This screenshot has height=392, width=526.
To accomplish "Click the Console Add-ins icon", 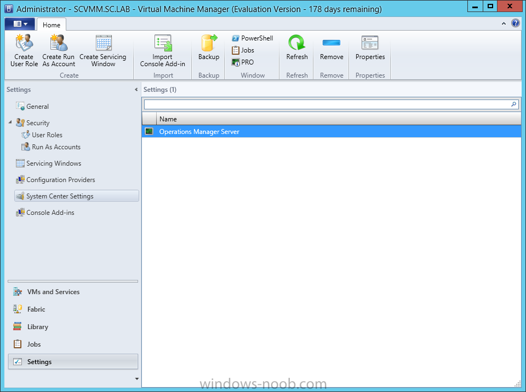I will pos(20,212).
